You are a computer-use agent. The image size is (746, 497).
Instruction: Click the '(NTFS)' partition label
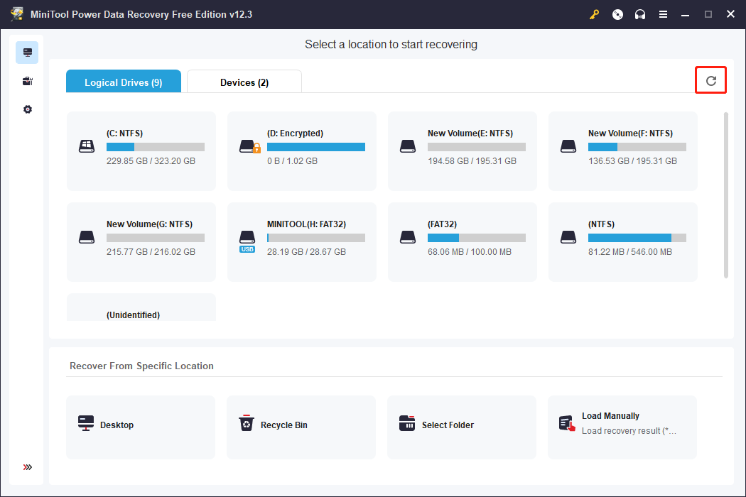tap(601, 224)
